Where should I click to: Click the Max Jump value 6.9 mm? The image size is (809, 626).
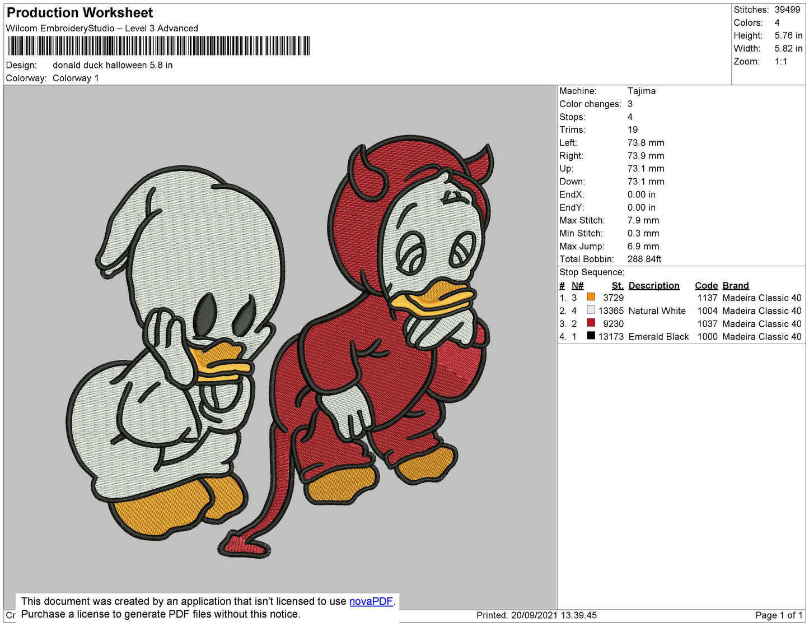643,247
